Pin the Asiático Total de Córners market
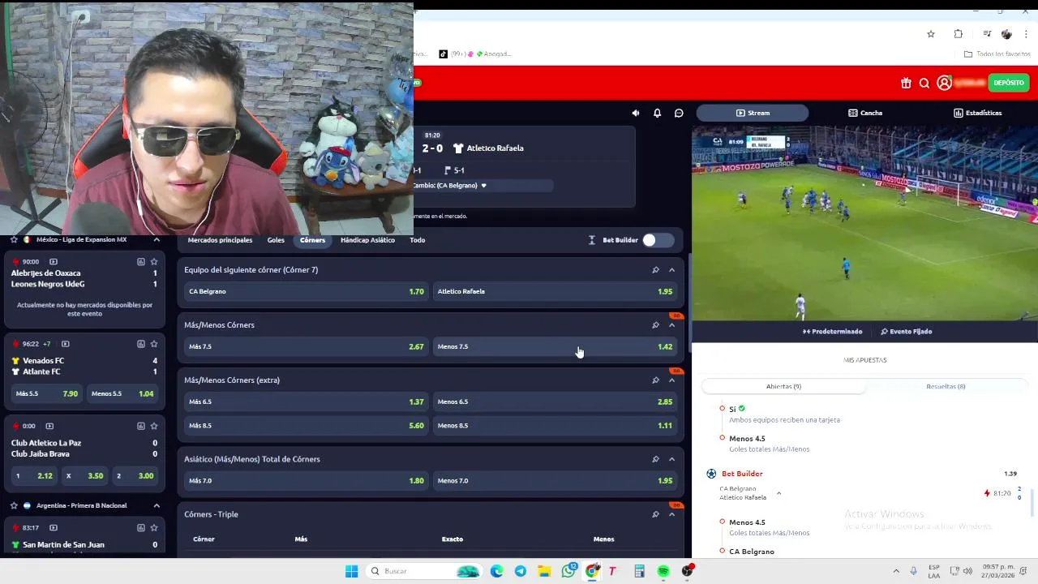Image resolution: width=1038 pixels, height=584 pixels. (655, 459)
